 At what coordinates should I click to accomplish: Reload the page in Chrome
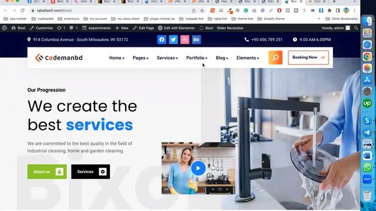(22, 11)
